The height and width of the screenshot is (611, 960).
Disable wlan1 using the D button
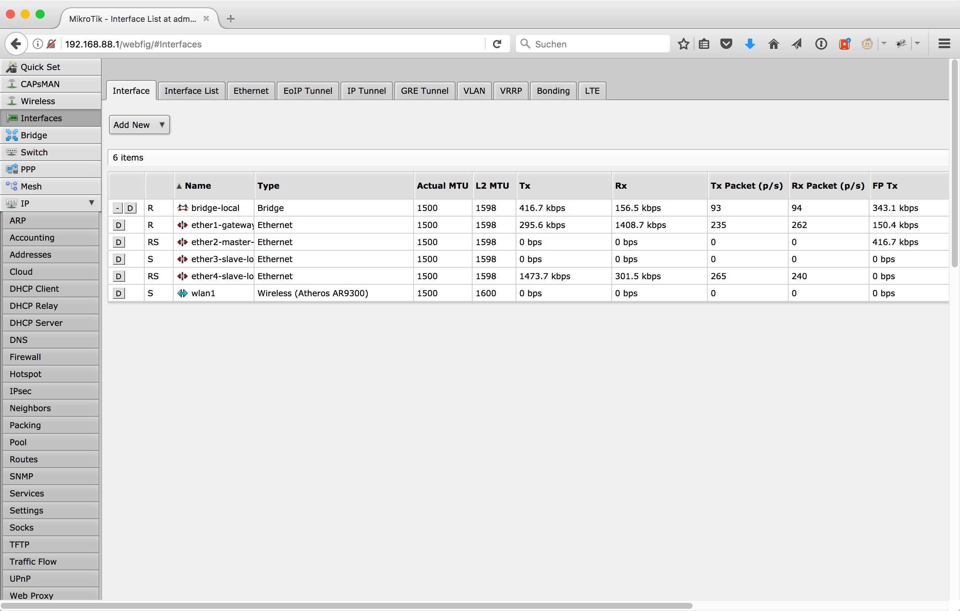click(x=119, y=293)
